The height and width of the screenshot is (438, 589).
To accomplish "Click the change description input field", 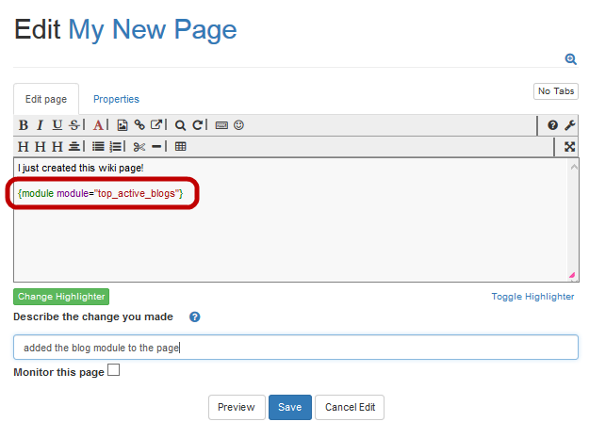I will point(295,348).
